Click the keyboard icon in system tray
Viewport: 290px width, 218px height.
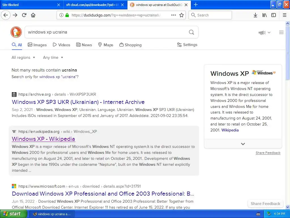258,214
